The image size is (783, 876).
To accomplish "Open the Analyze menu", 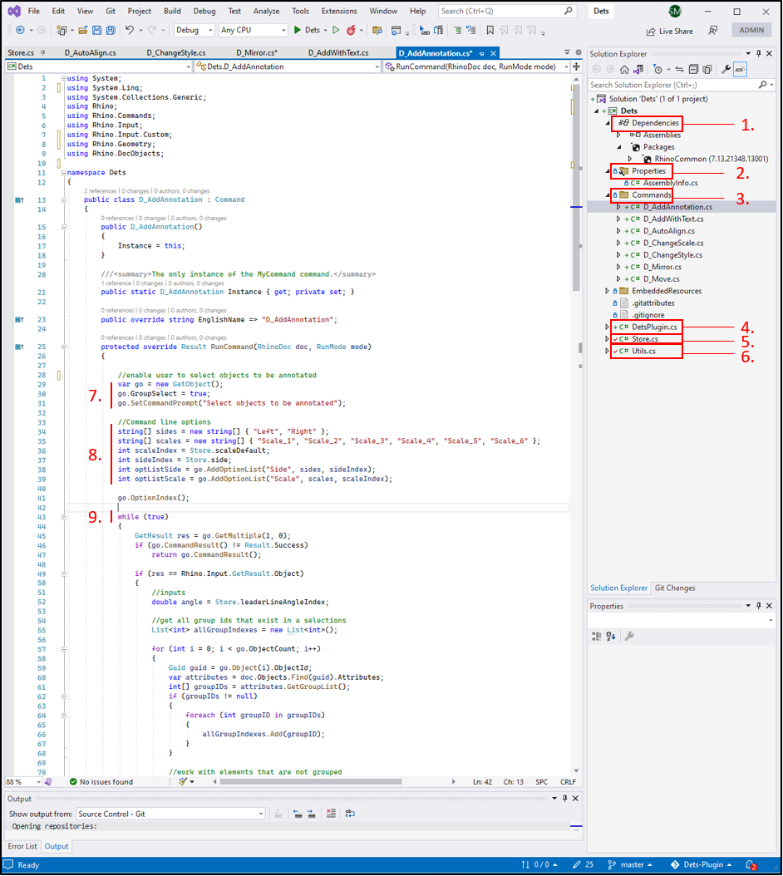I will coord(266,11).
